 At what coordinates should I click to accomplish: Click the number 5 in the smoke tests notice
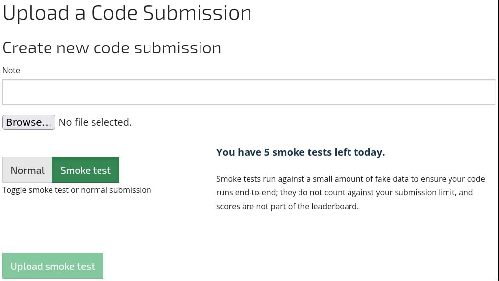pyautogui.click(x=267, y=152)
